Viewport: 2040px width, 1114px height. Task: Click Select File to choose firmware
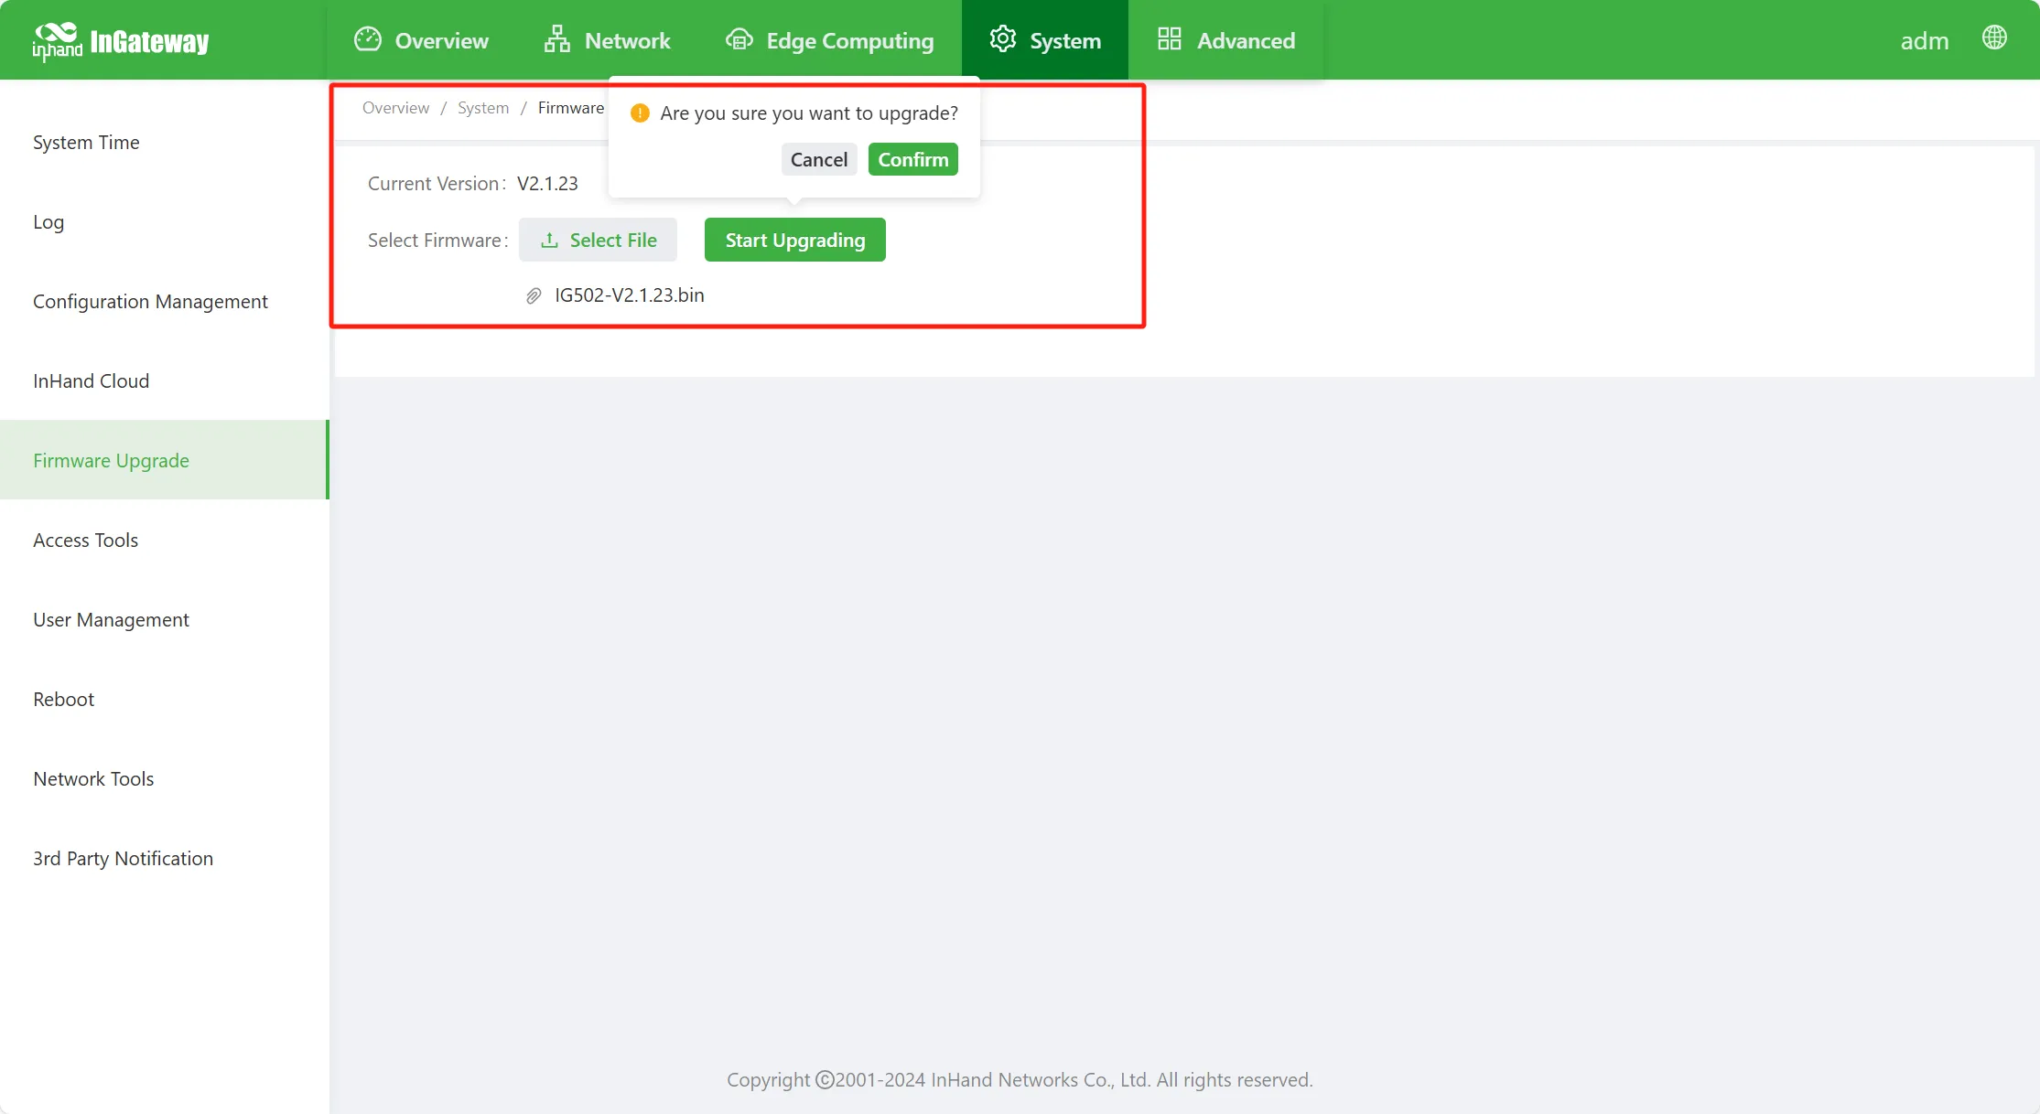[x=598, y=240]
